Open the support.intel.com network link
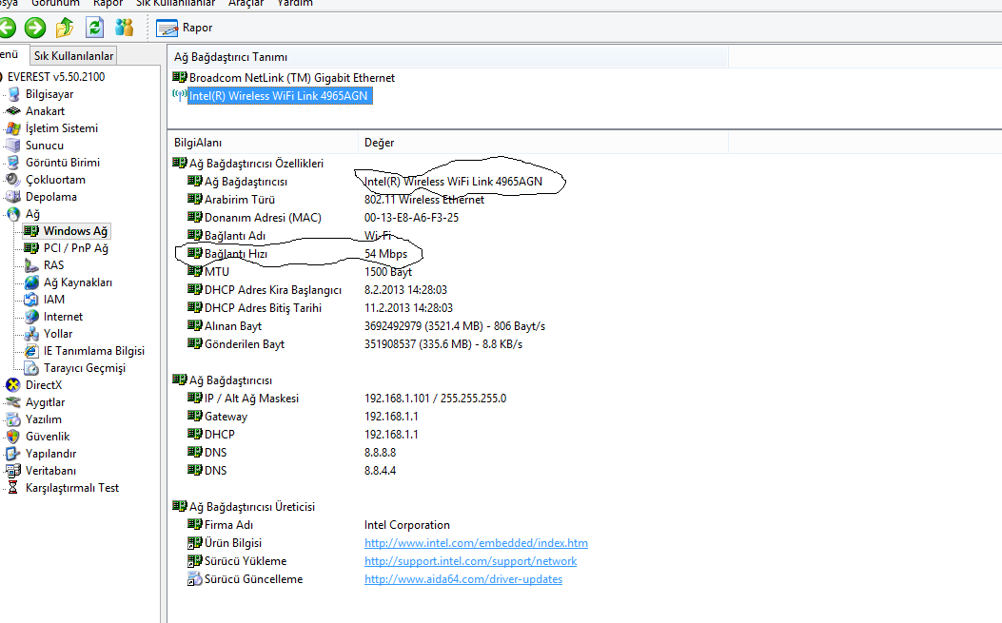This screenshot has width=1002, height=623. pyautogui.click(x=470, y=561)
